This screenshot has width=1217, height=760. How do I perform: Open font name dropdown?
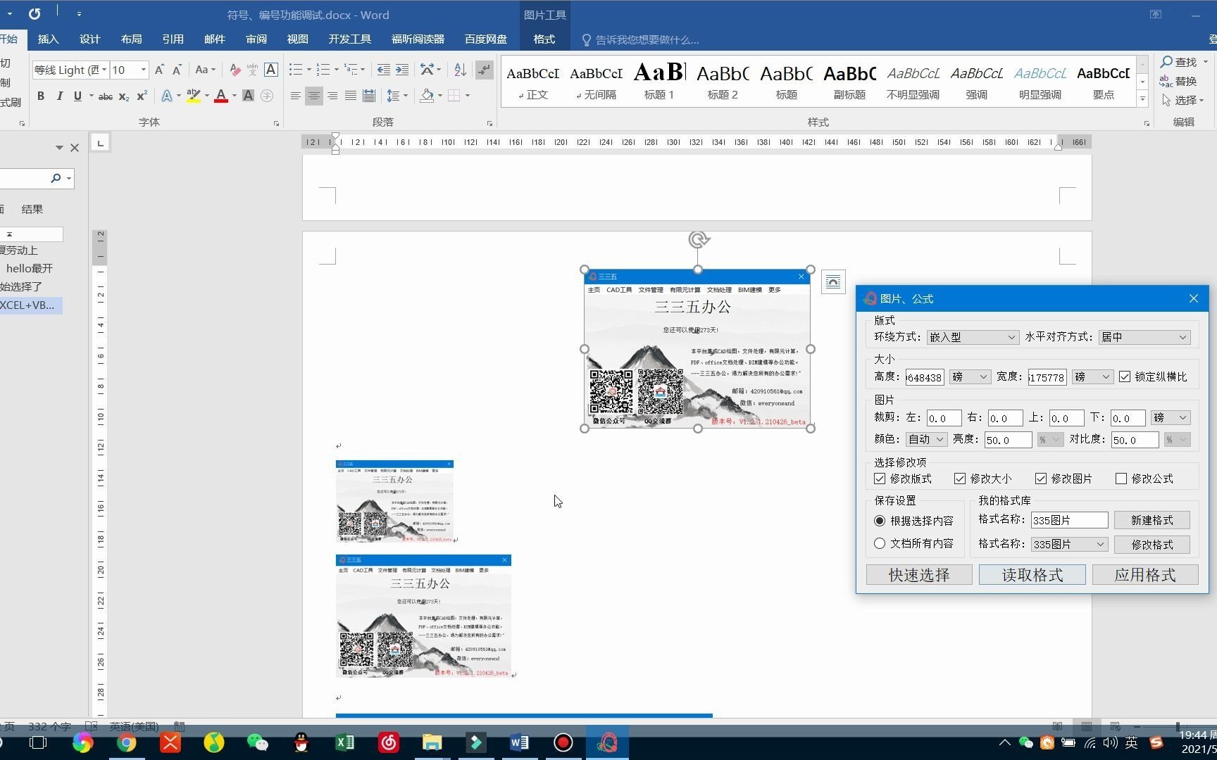[x=104, y=70]
